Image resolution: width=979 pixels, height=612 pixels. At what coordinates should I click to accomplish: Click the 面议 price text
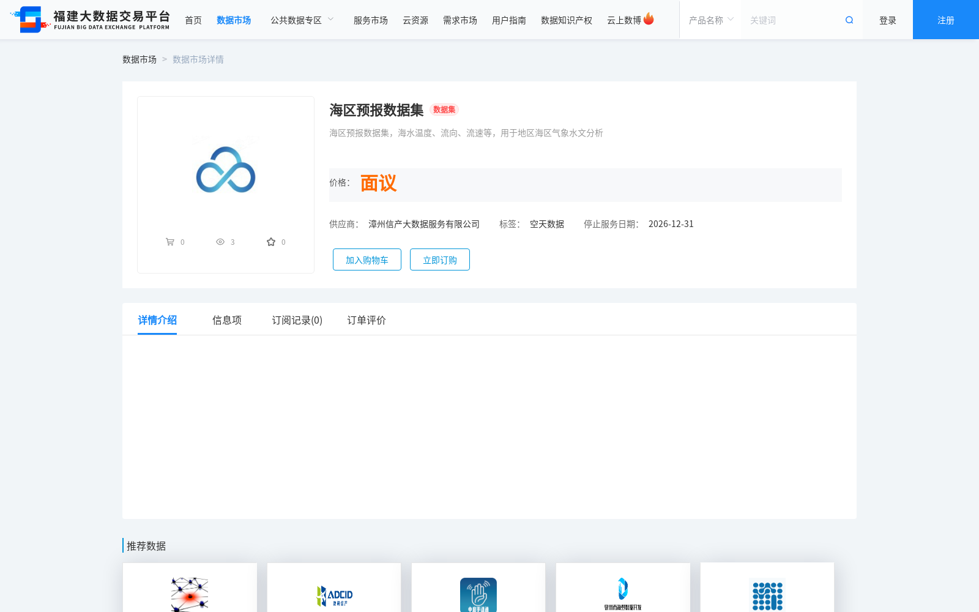click(x=378, y=183)
